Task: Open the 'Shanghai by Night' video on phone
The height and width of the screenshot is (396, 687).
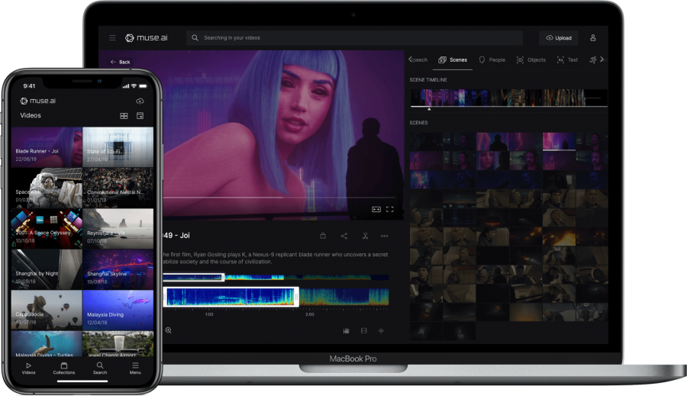Action: 47,269
